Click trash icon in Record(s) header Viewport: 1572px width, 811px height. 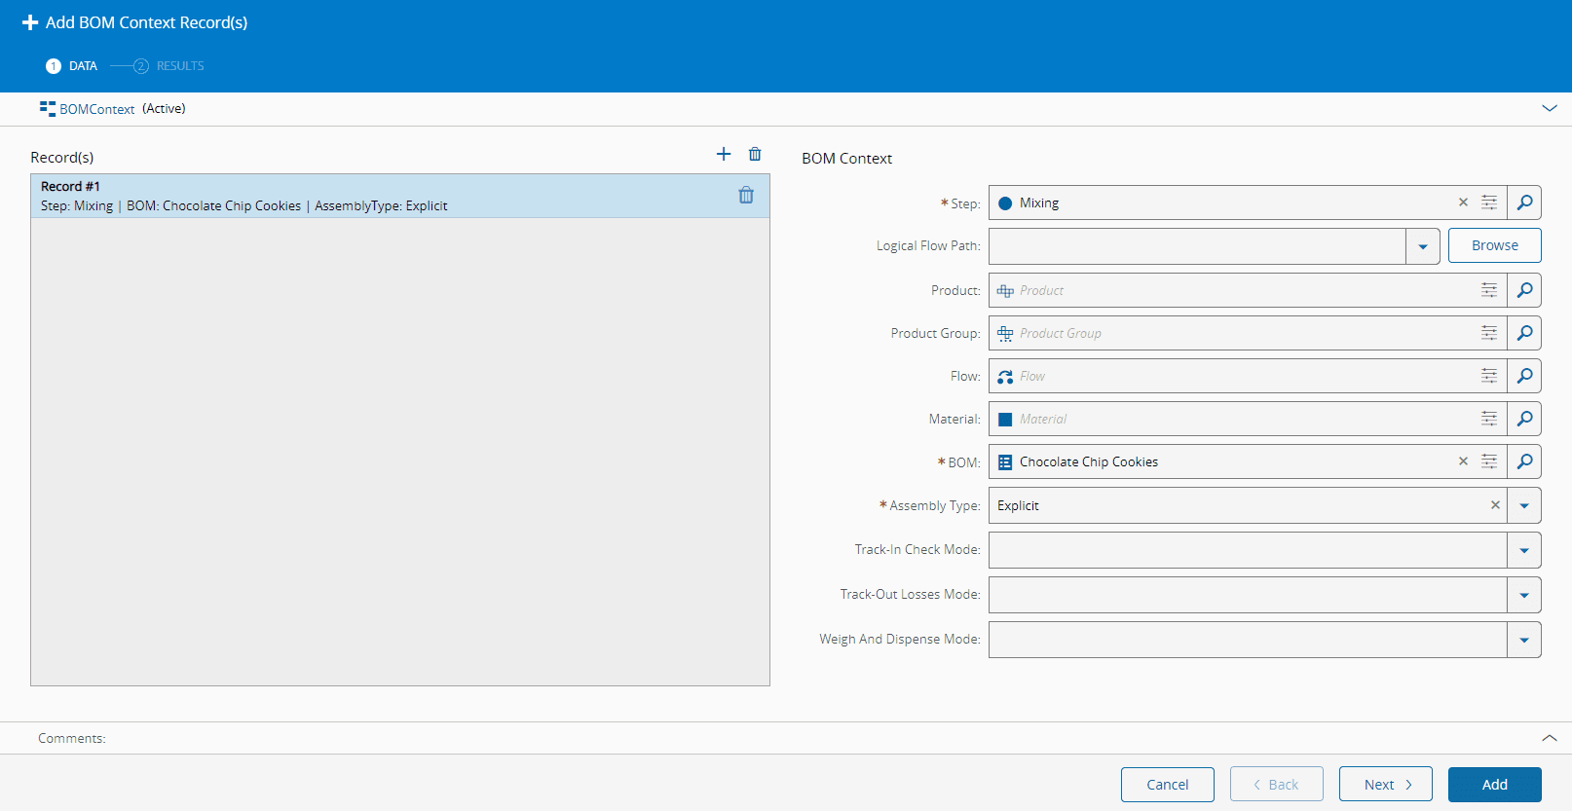755,154
